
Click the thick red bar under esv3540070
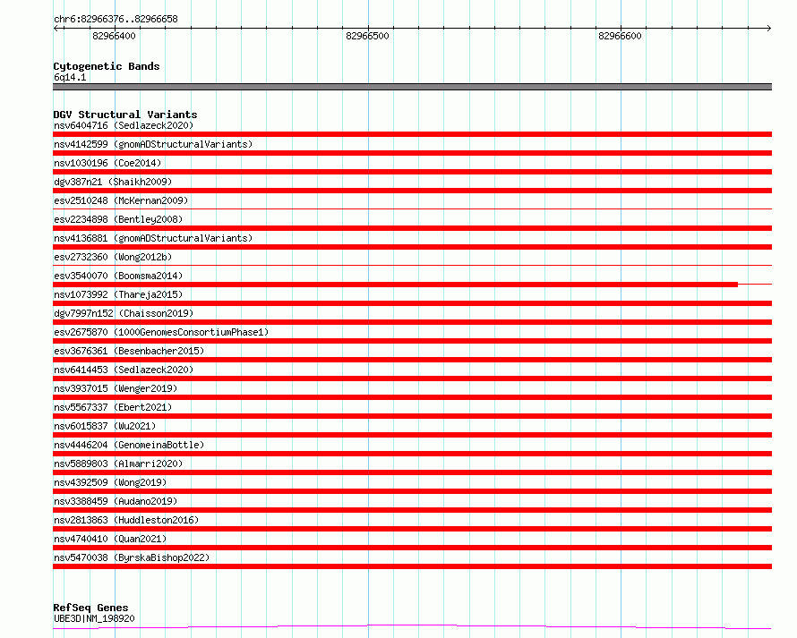(395, 285)
